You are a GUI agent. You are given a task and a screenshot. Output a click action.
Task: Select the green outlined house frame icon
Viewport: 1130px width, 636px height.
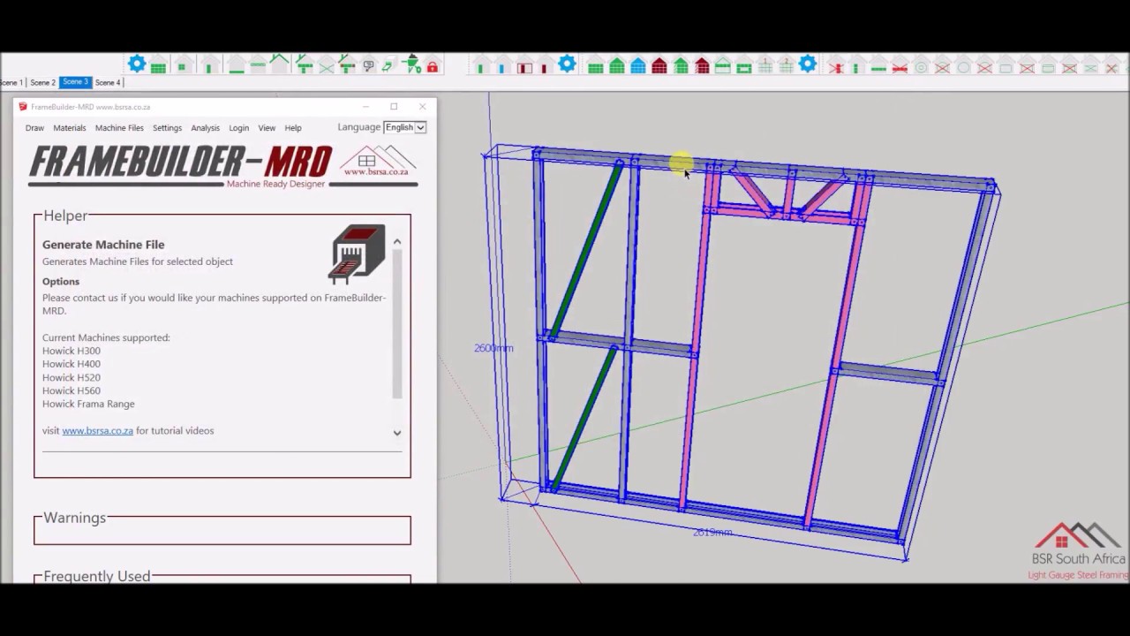pos(722,64)
